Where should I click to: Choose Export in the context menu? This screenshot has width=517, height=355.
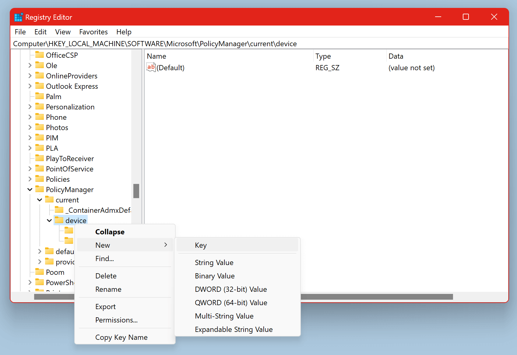coord(125,306)
